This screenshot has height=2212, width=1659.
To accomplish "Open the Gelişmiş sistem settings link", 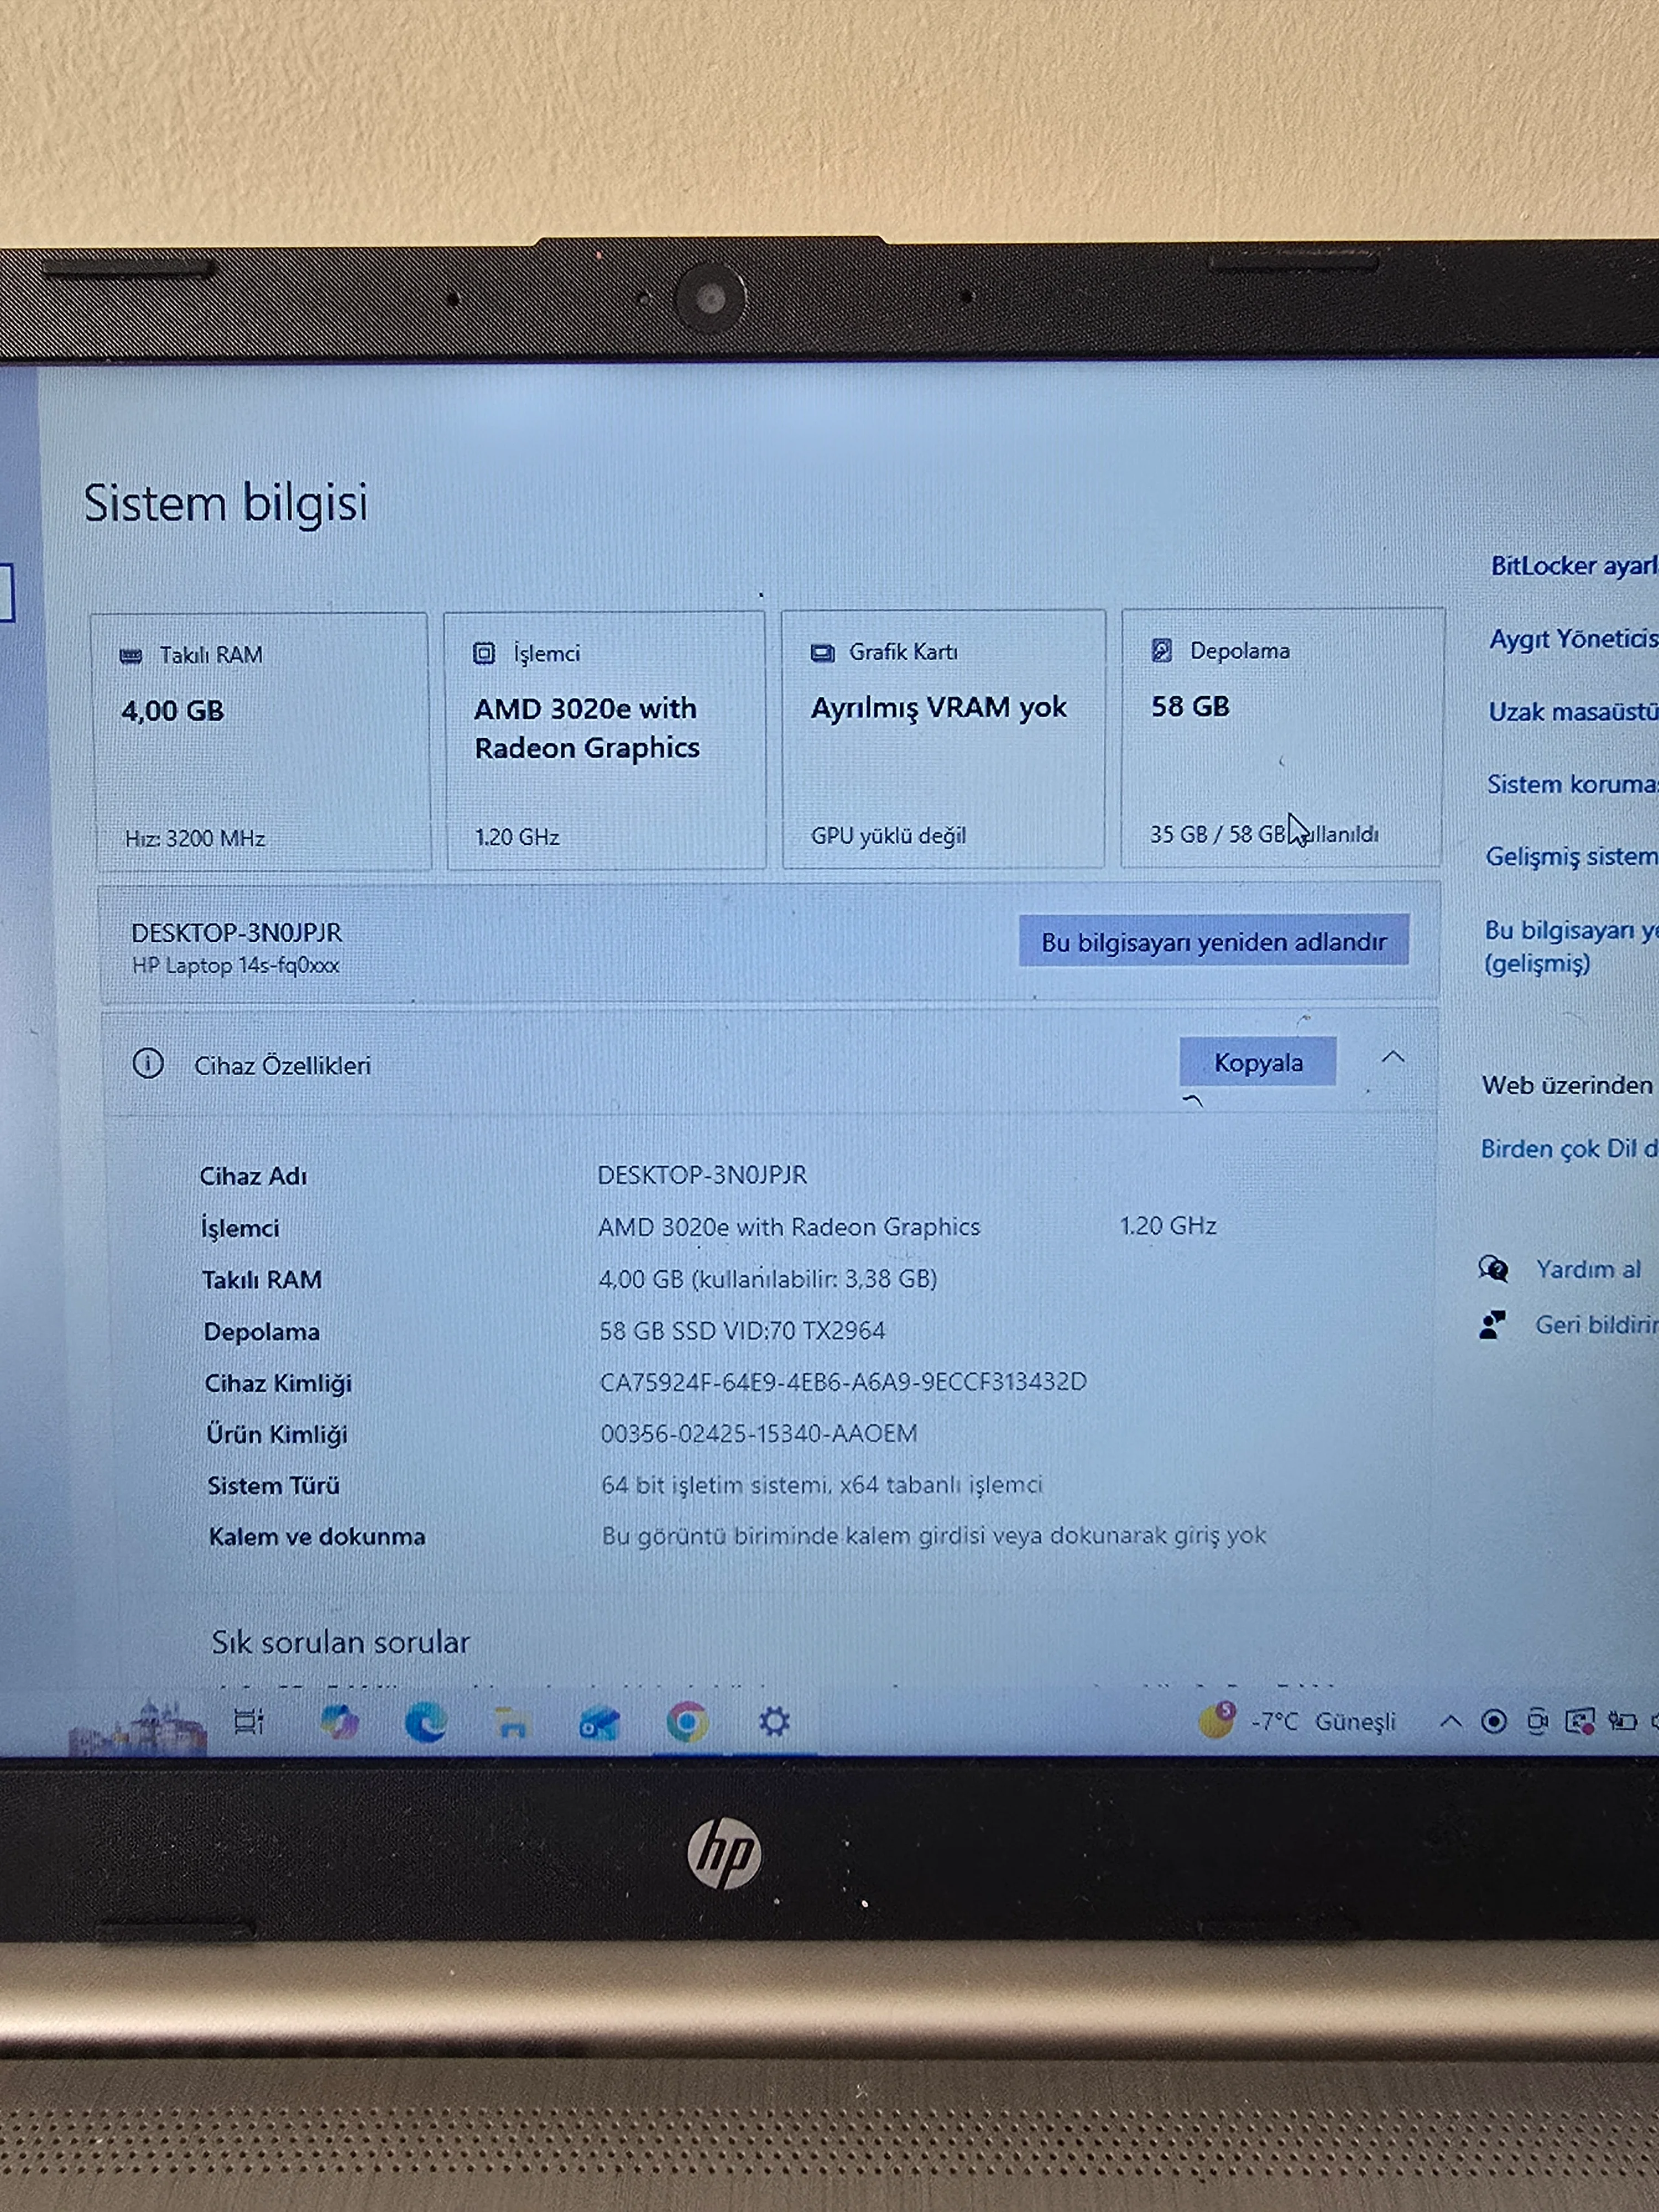I will pos(1570,856).
